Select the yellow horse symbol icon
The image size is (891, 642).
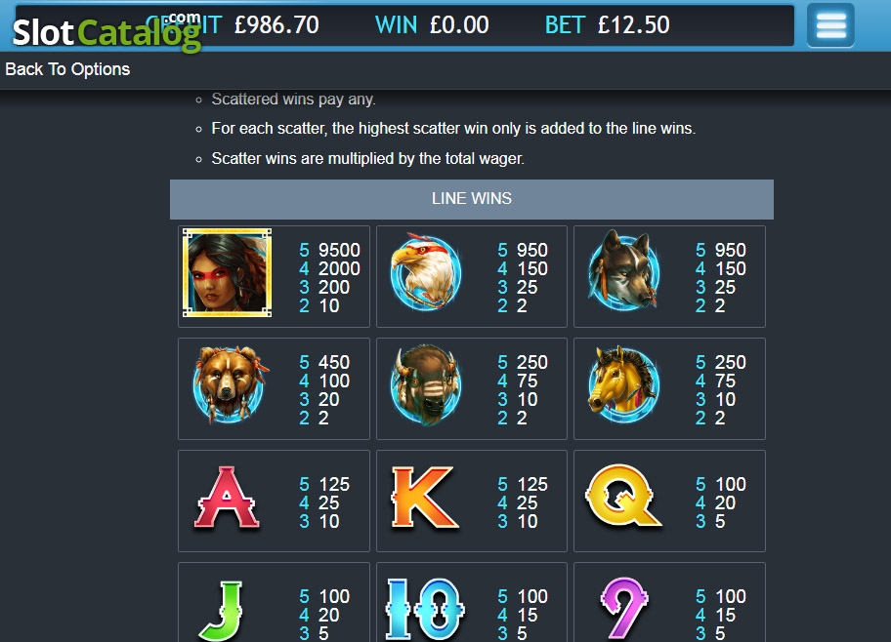623,384
